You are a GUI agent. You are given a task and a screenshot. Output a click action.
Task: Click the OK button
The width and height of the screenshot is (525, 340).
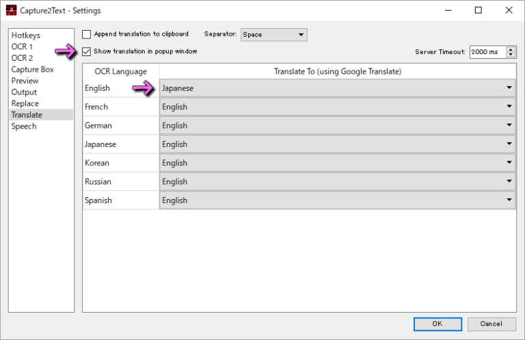[437, 324]
